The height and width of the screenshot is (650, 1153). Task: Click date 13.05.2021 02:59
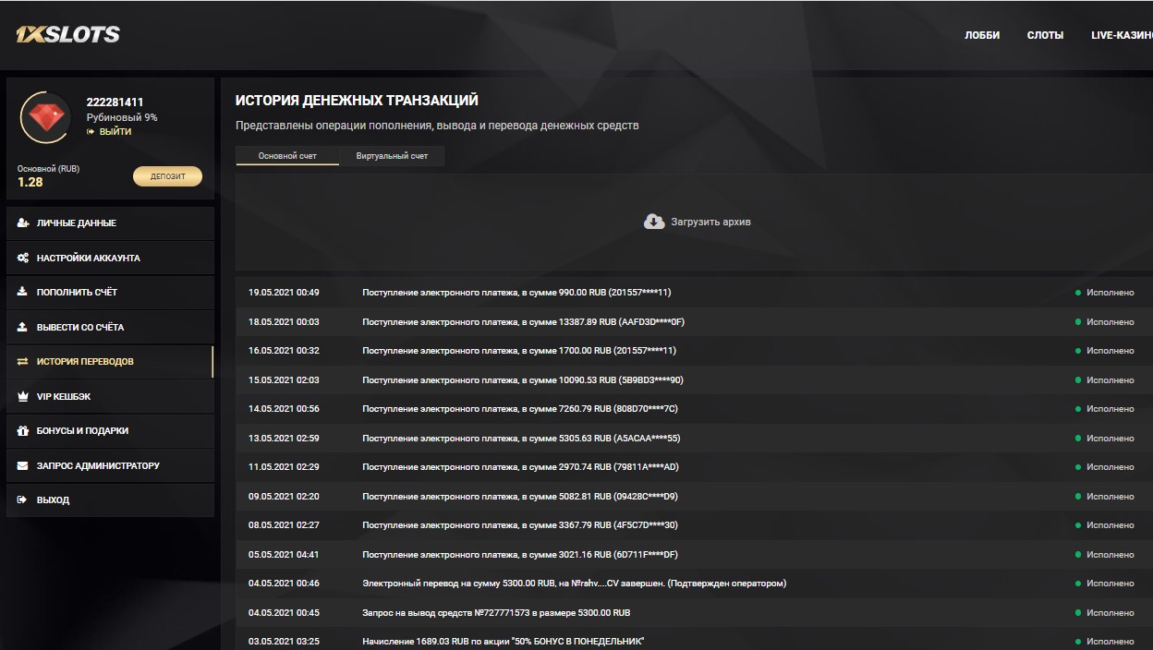tap(284, 439)
